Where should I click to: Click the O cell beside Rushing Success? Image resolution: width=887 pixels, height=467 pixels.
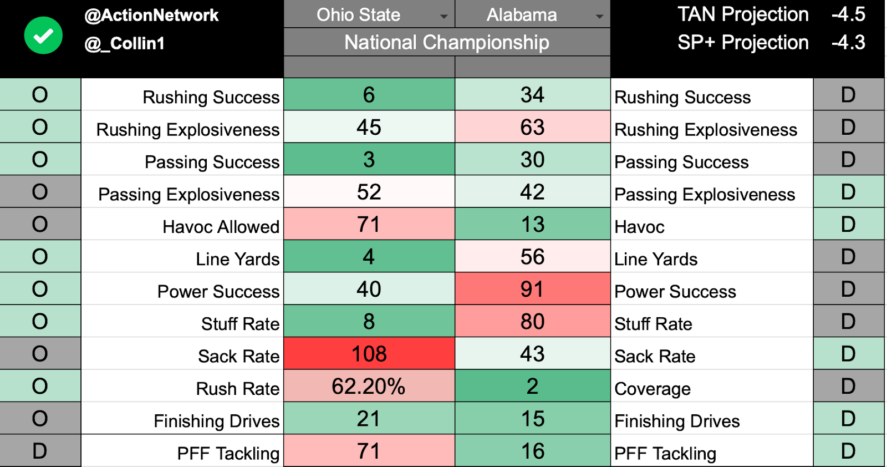pos(40,95)
